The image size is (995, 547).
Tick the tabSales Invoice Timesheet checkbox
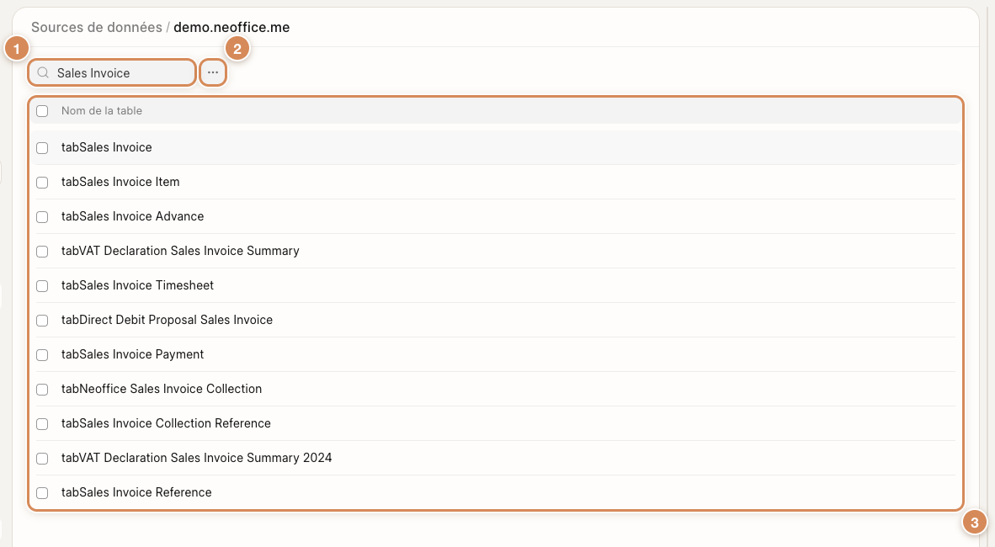[43, 286]
